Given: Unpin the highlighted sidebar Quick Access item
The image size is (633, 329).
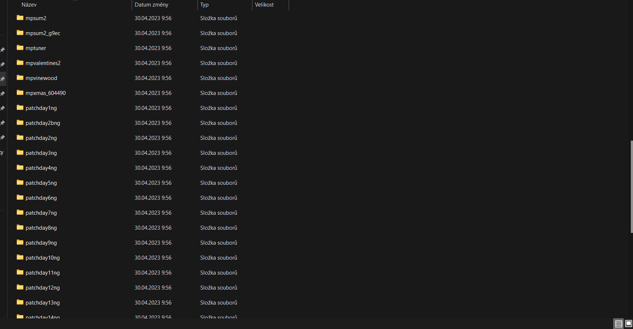Looking at the screenshot, I should pyautogui.click(x=3, y=79).
